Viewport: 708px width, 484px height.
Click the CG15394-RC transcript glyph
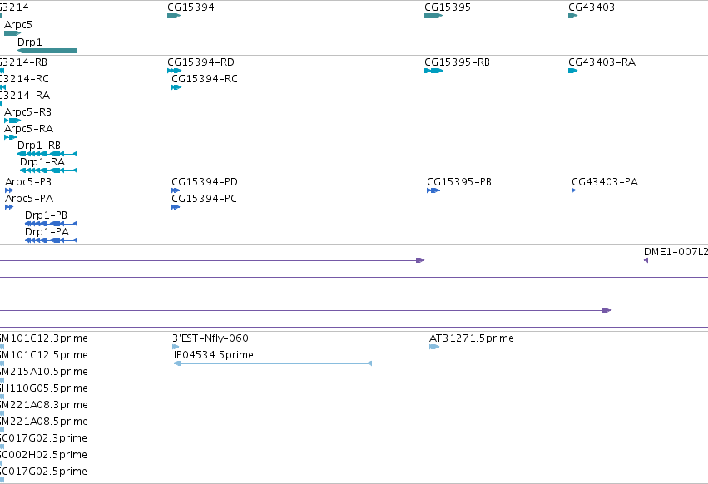pos(176,87)
